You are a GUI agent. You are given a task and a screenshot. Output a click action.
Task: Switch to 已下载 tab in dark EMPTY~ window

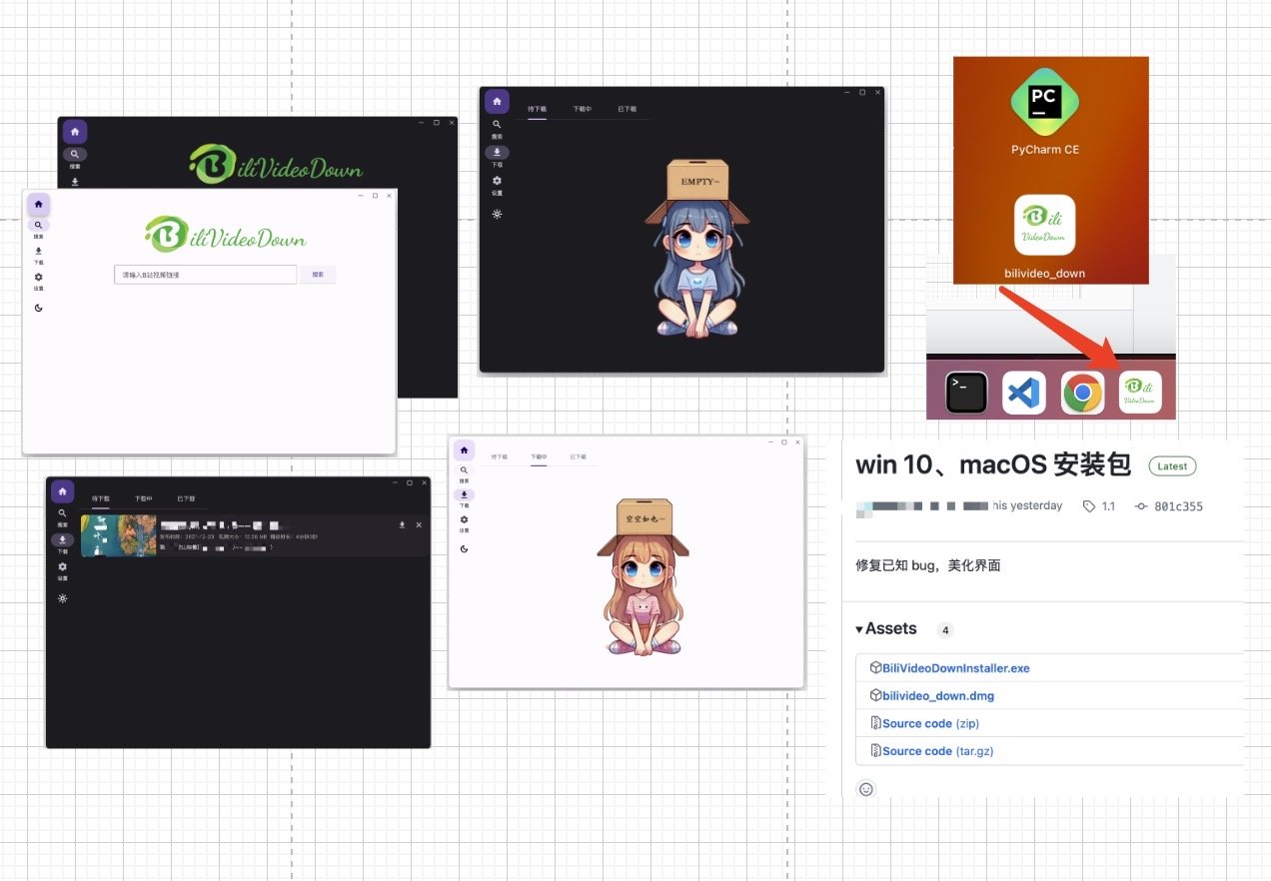(x=627, y=108)
